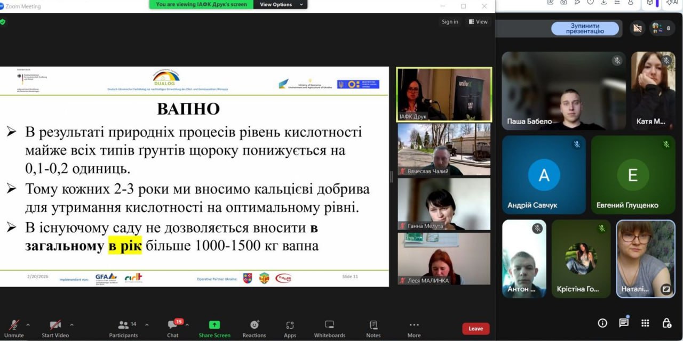
Task: Open the Meet activities grid icon
Action: click(x=645, y=323)
